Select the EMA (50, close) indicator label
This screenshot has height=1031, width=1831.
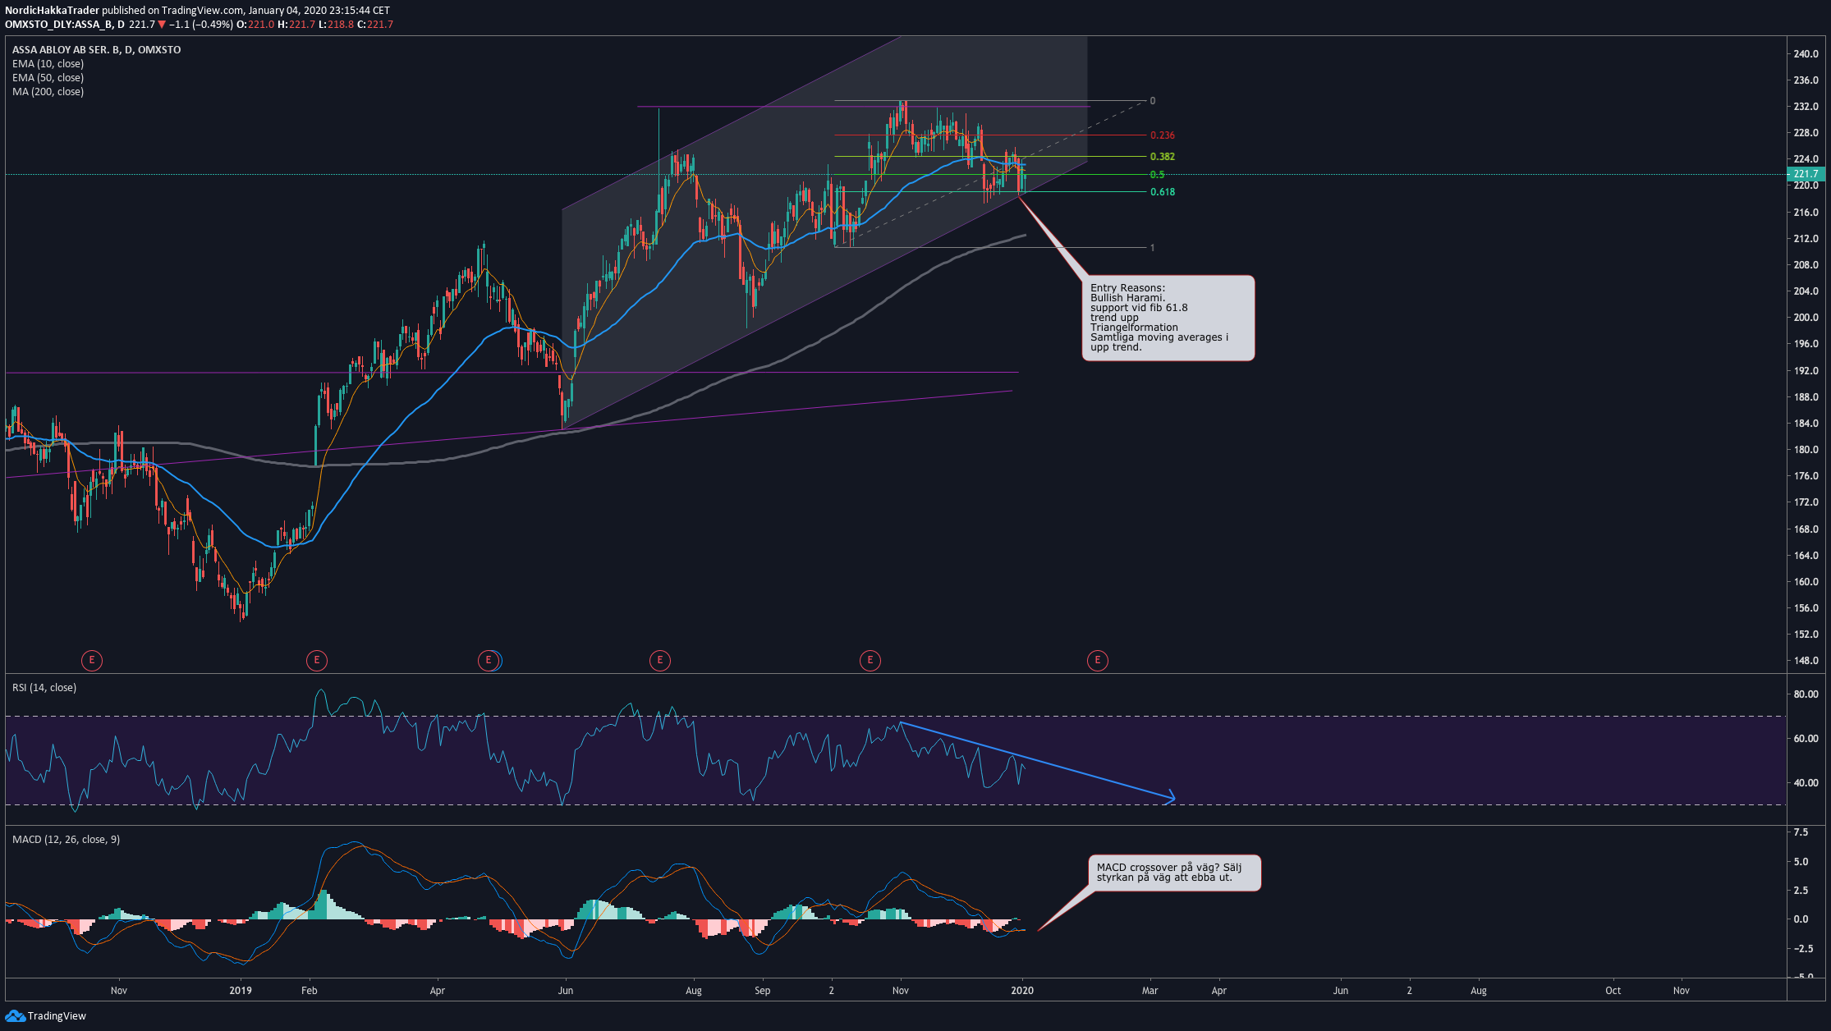coord(48,78)
